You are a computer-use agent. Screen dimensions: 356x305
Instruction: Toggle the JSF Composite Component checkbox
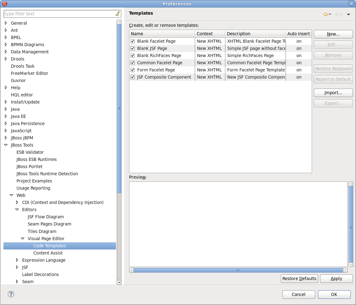[x=132, y=77]
